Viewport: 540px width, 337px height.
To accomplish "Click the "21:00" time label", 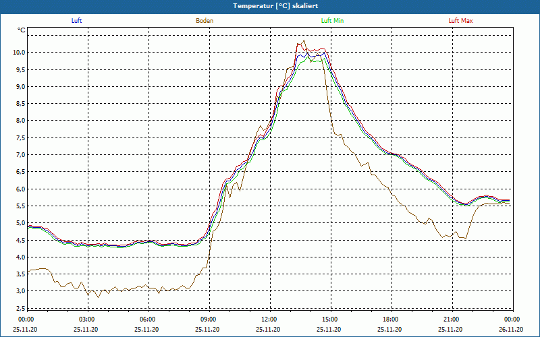I will tap(451, 319).
